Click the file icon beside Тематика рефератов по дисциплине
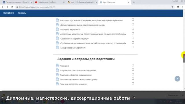 click(x=57, y=75)
